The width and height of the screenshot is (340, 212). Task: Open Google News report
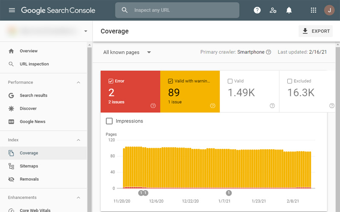tap(43, 122)
